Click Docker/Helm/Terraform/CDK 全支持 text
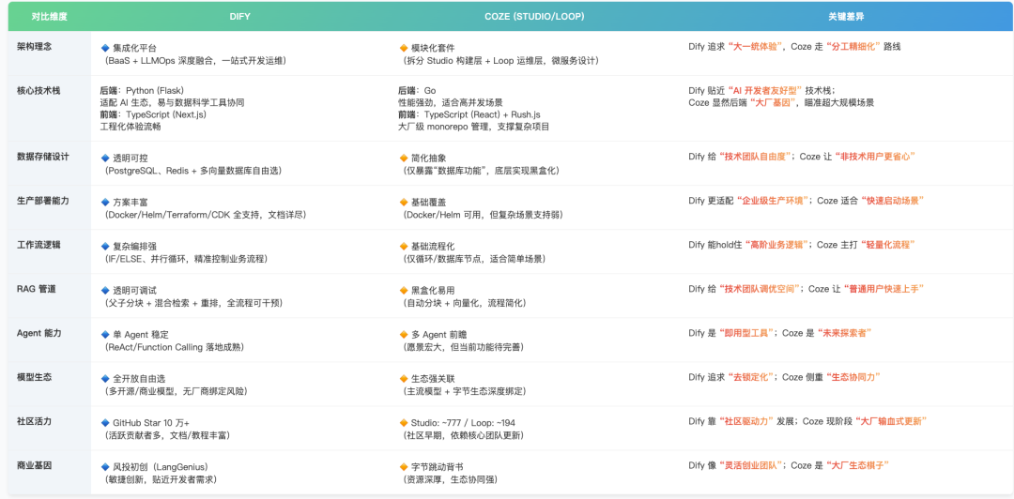Image resolution: width=1014 pixels, height=499 pixels. pos(205,215)
